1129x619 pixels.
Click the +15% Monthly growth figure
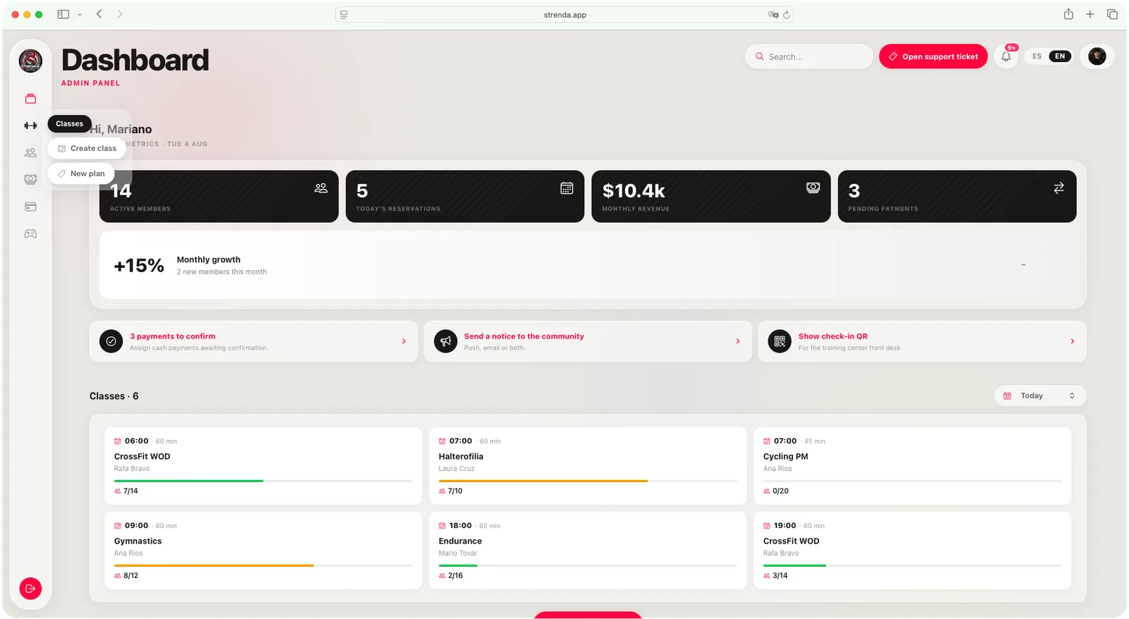(x=139, y=266)
